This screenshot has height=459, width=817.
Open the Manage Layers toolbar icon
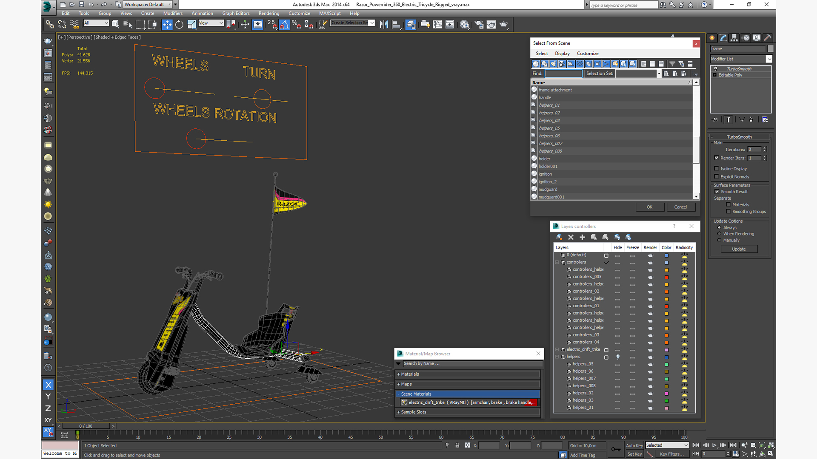click(411, 25)
